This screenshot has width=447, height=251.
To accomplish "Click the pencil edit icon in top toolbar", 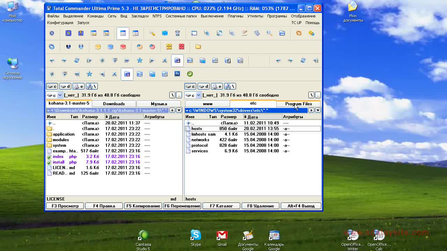I will (x=244, y=33).
